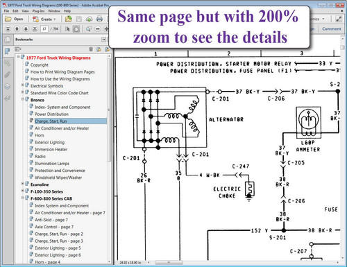The image size is (347, 267).
Task: Select Index- System and Component under Bronco
Action: [62, 107]
